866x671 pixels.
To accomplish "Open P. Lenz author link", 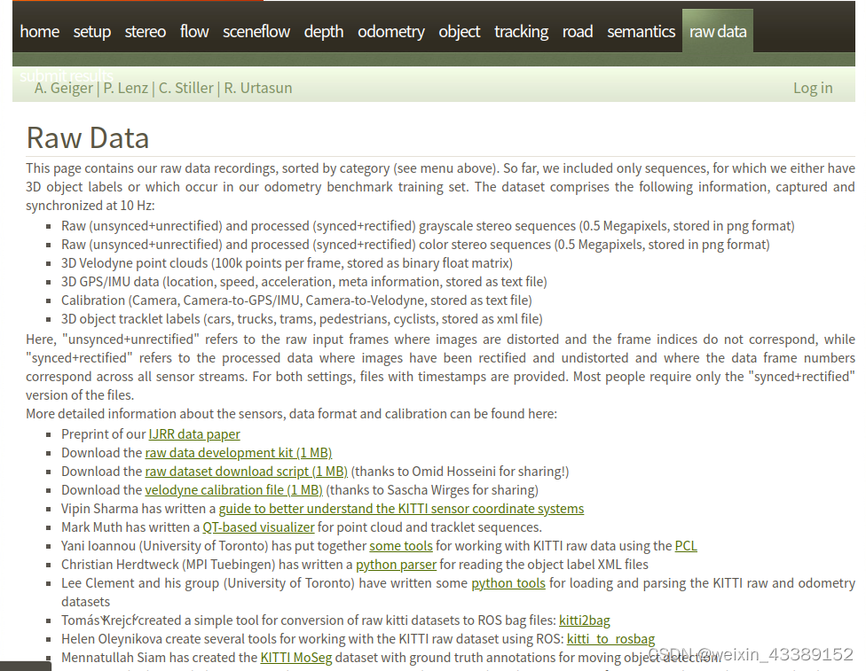I will (125, 89).
